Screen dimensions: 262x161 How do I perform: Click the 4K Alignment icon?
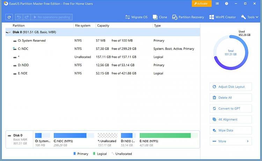coord(214,120)
